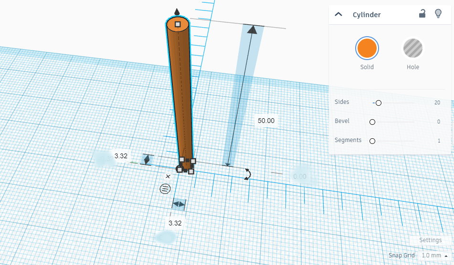The image size is (454, 265).
Task: Click the horizontal double-arrow width dimension marker
Action: coord(179,204)
